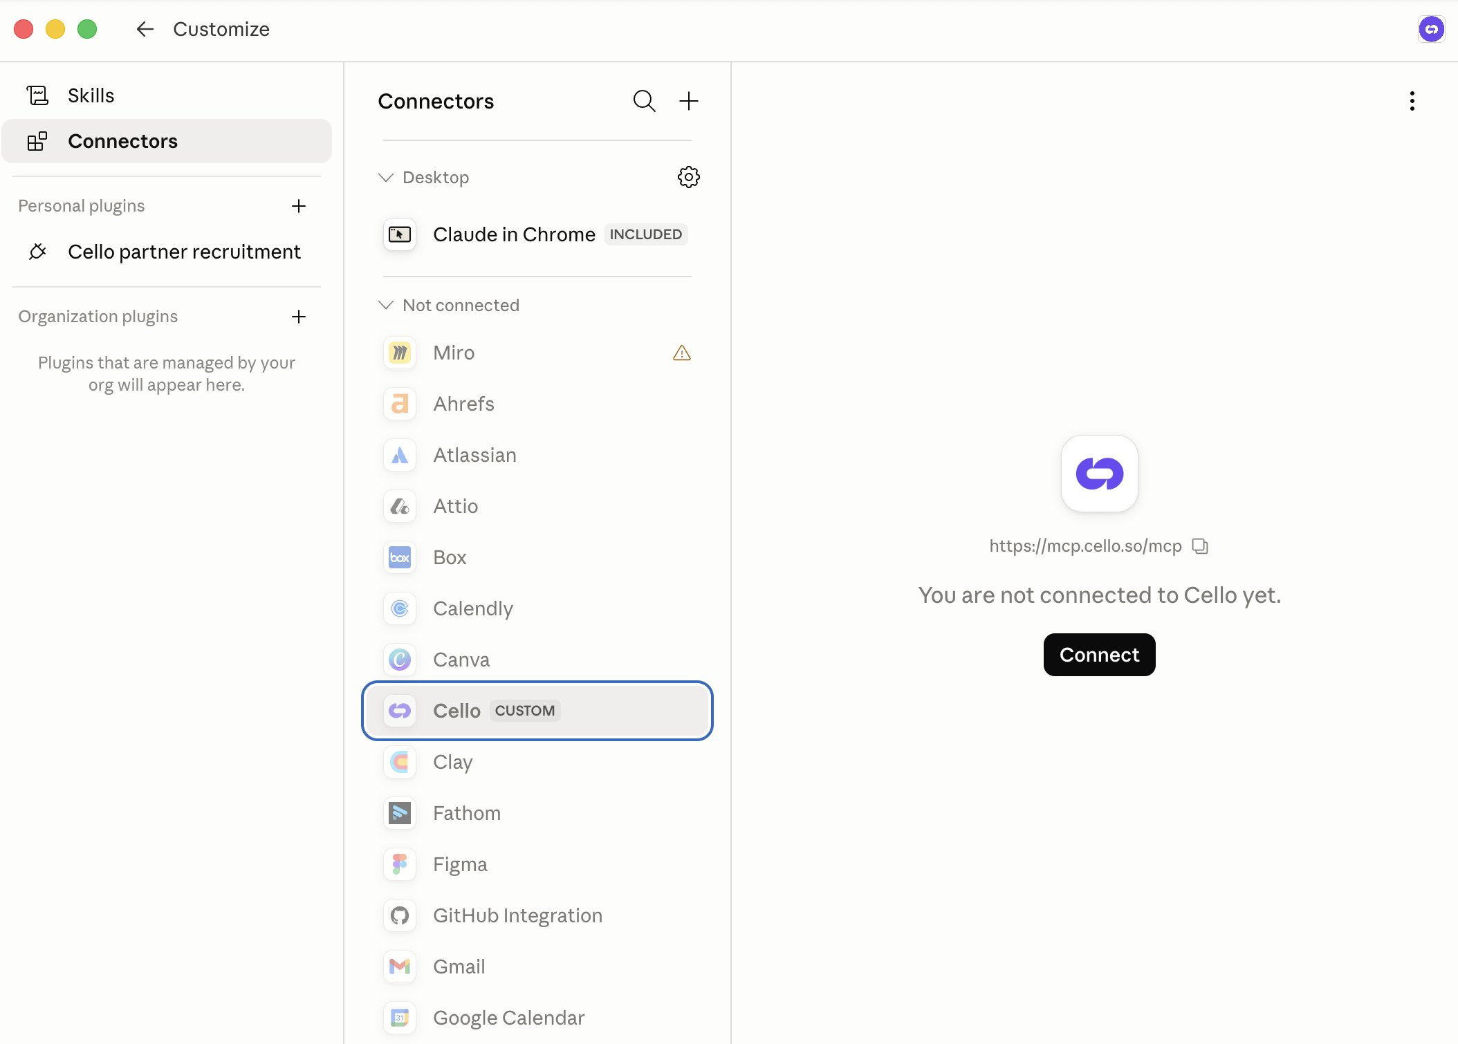This screenshot has width=1458, height=1044.
Task: Click the GitHub logo icon
Action: [x=400, y=915]
